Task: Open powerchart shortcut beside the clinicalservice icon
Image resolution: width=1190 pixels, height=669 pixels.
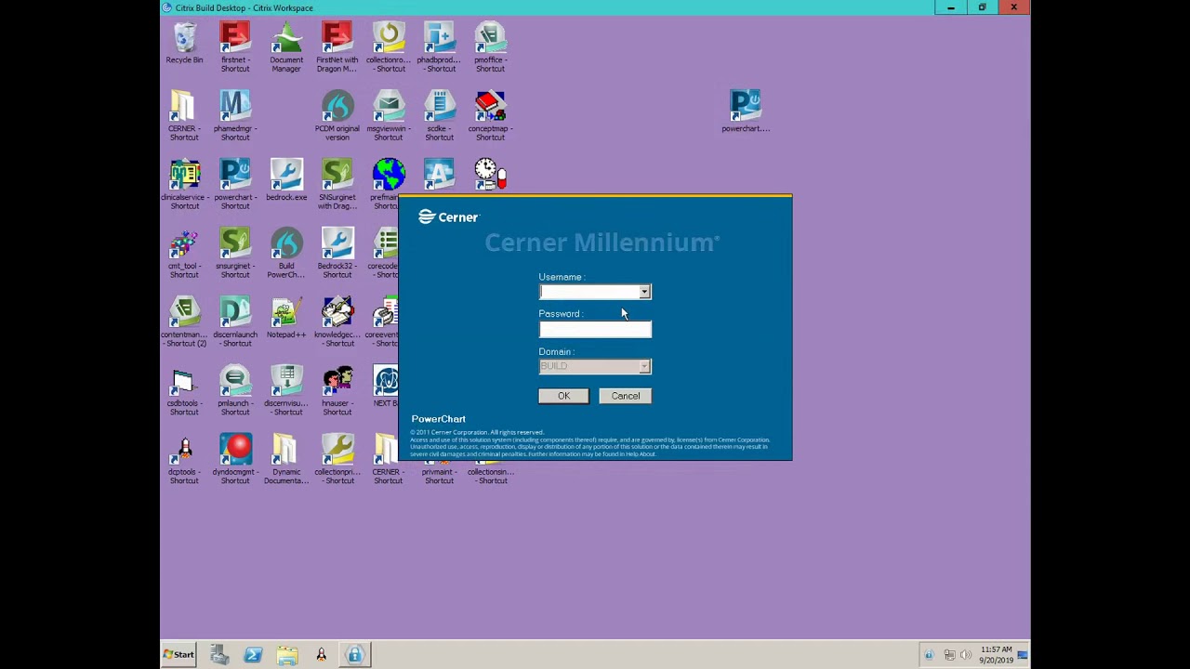Action: point(235,185)
